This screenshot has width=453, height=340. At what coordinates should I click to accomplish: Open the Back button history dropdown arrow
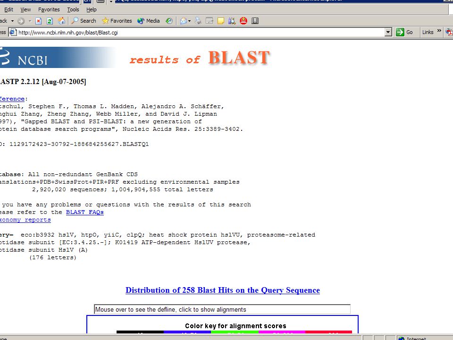12,21
